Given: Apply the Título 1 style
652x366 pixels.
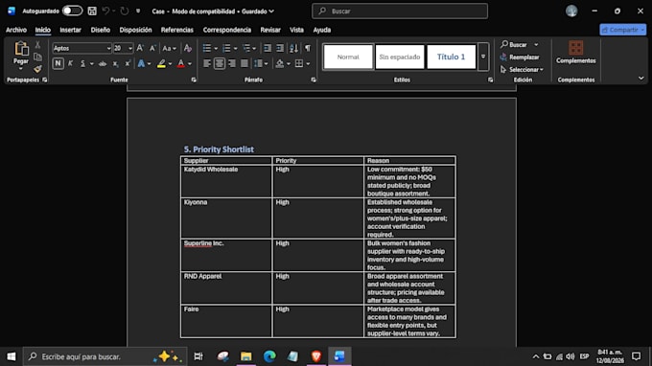Looking at the screenshot, I should [452, 57].
